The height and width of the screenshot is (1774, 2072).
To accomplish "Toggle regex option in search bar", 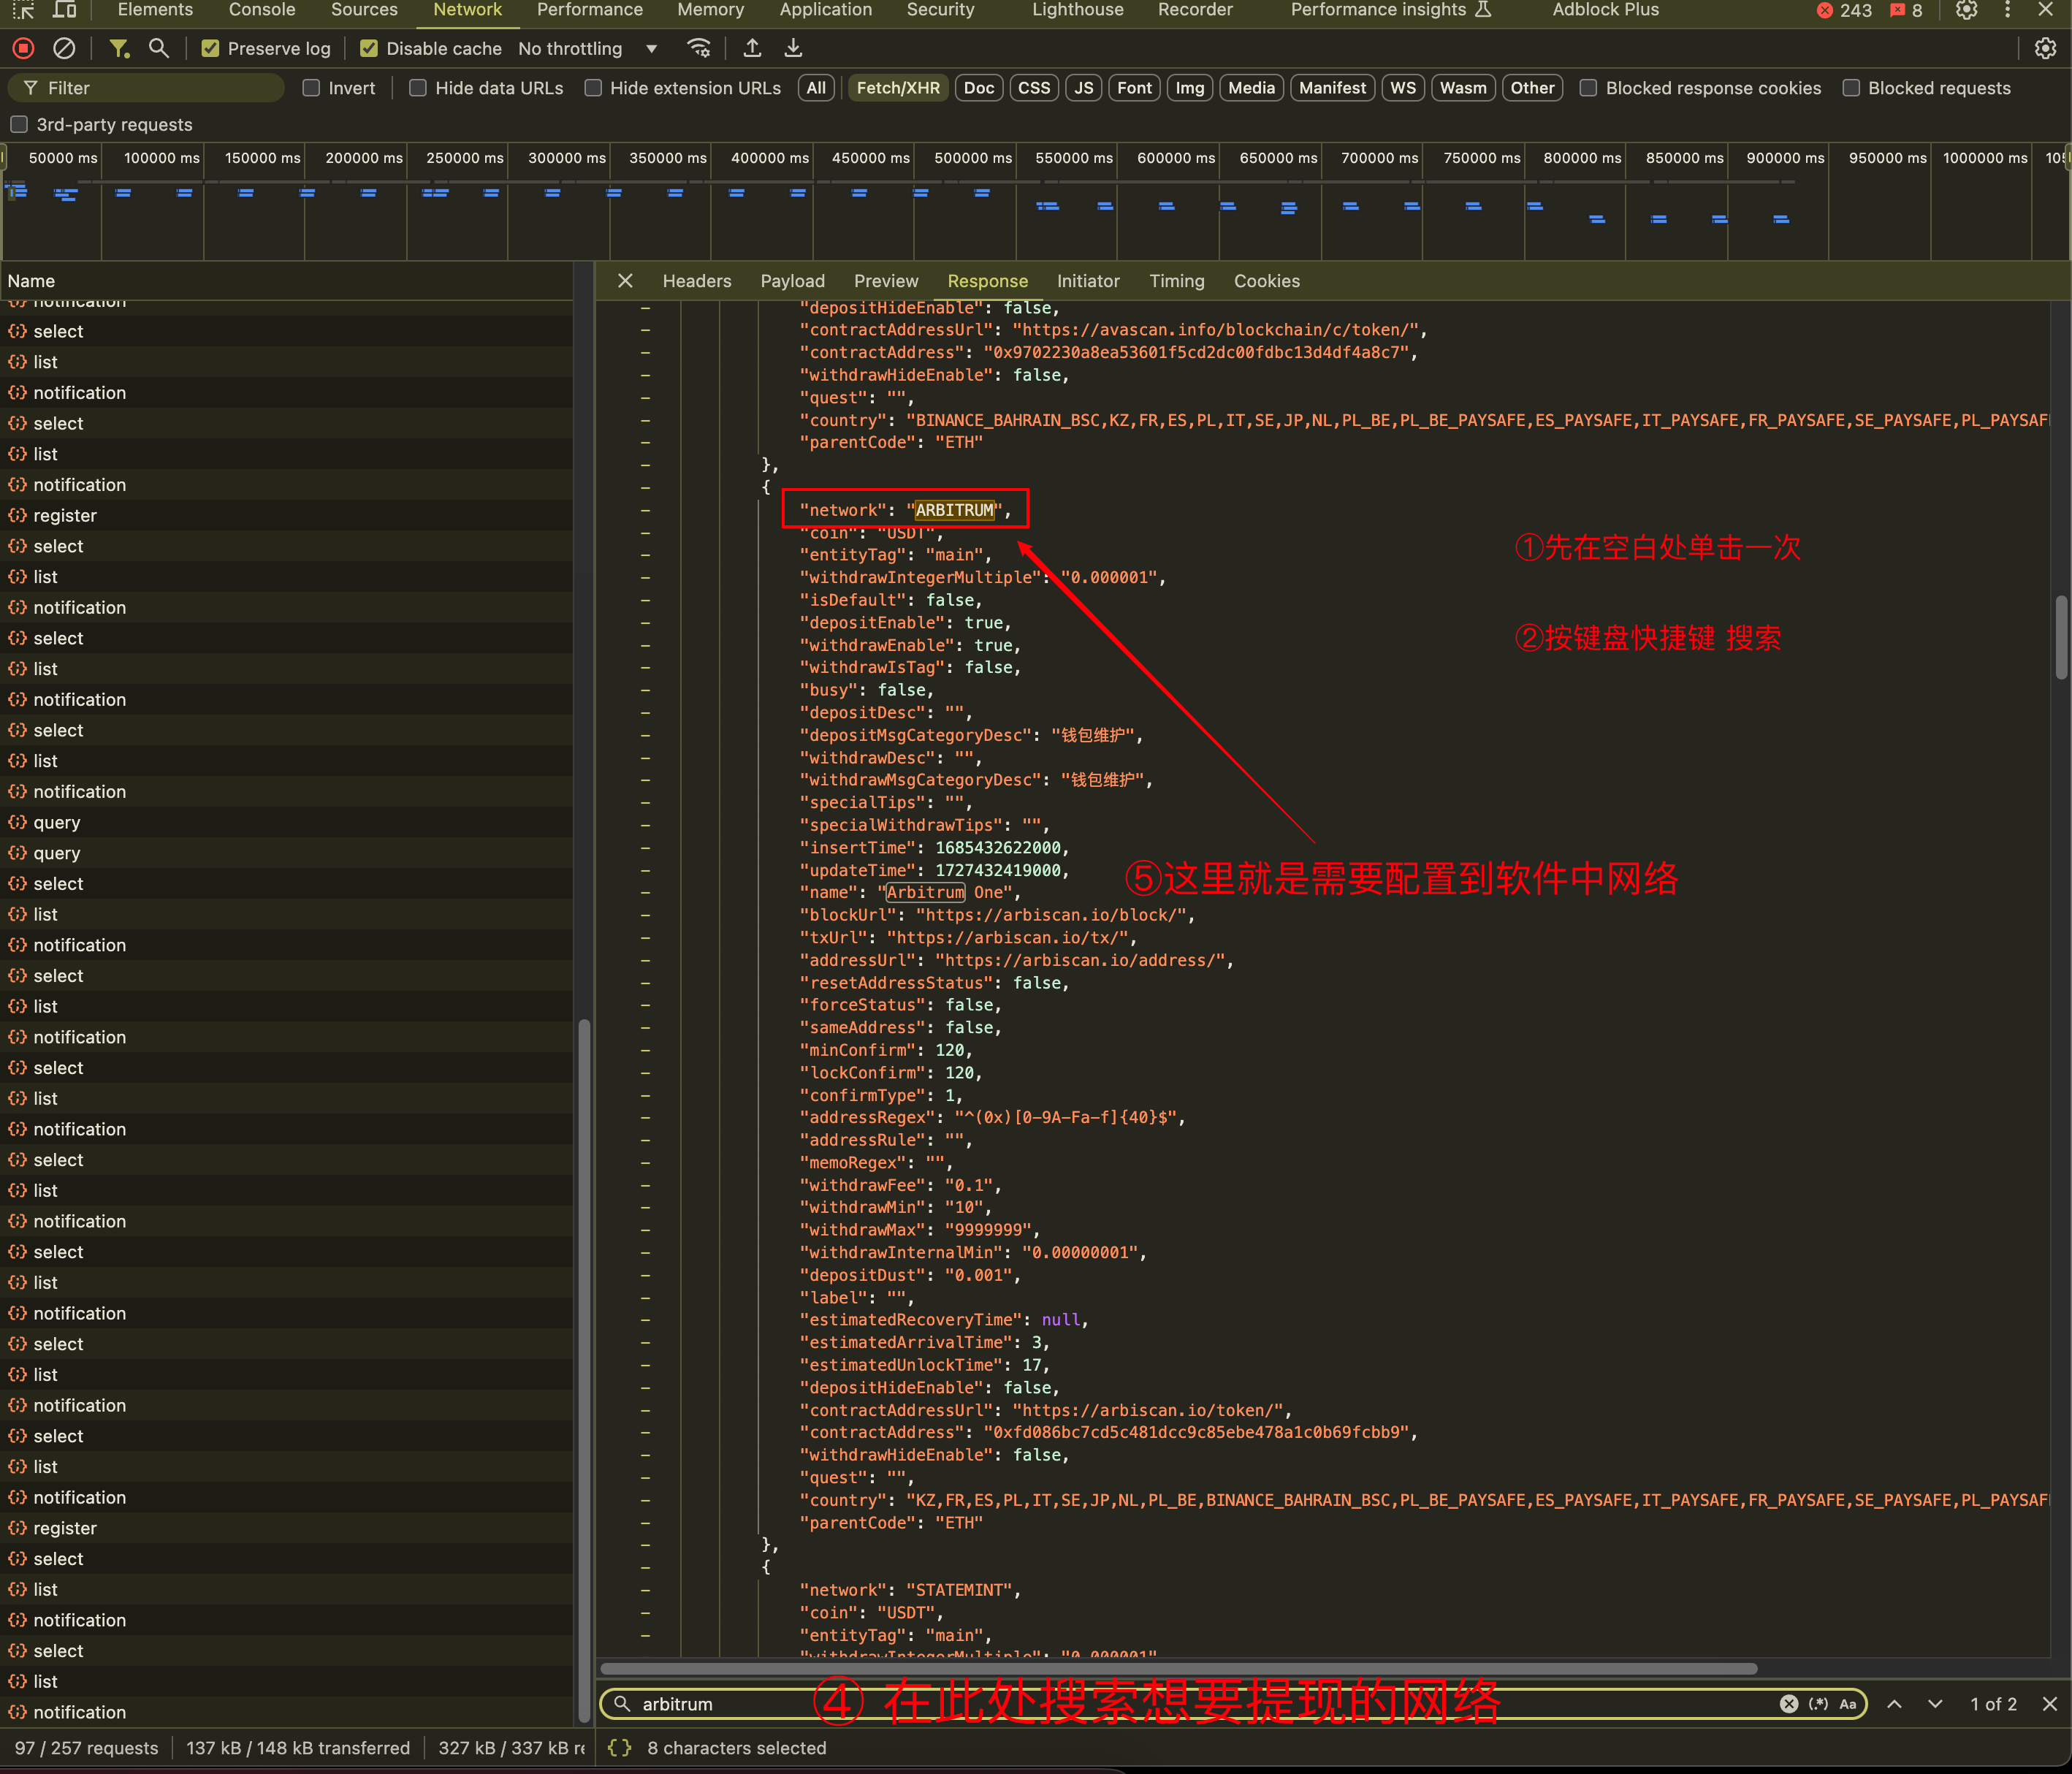I will coord(1818,1704).
